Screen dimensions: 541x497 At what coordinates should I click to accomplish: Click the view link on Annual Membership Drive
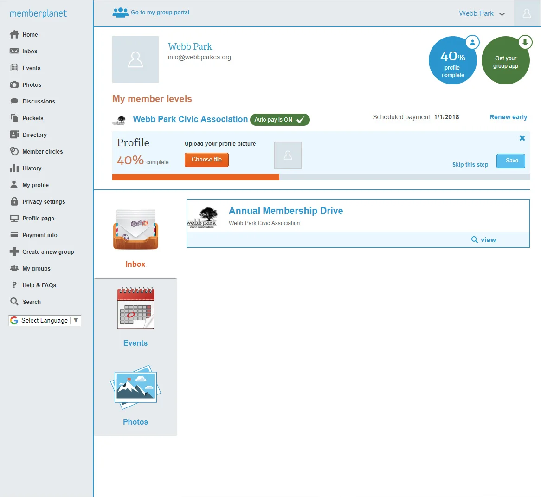[488, 240]
